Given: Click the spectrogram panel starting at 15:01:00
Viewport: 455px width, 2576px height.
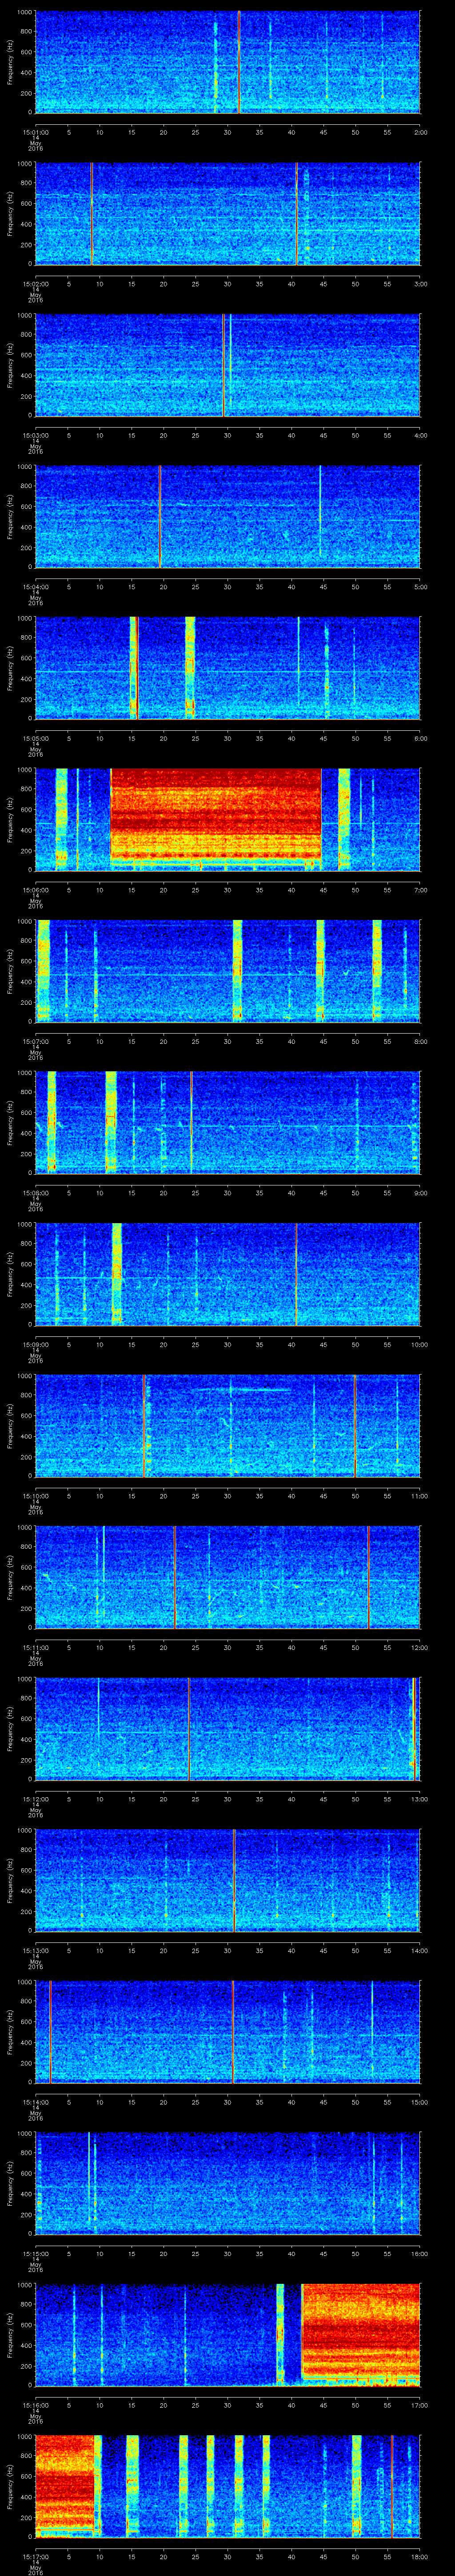Looking at the screenshot, I should tap(227, 62).
